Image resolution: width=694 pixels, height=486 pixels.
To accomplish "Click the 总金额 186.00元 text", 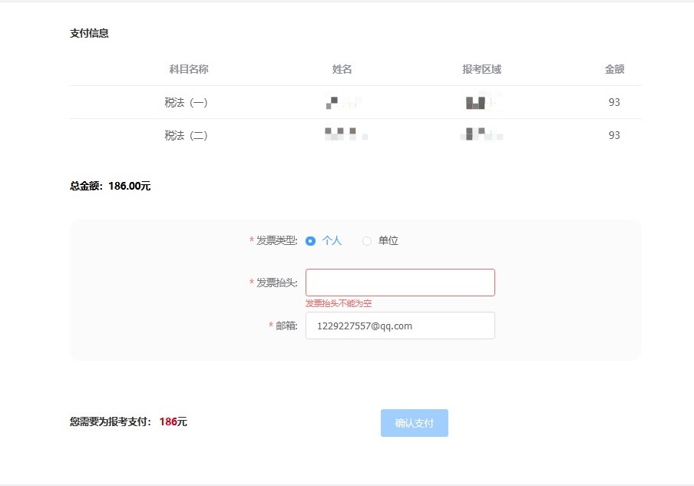I will point(111,186).
